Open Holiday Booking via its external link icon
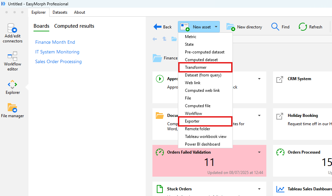332x196 pixels. [280, 116]
